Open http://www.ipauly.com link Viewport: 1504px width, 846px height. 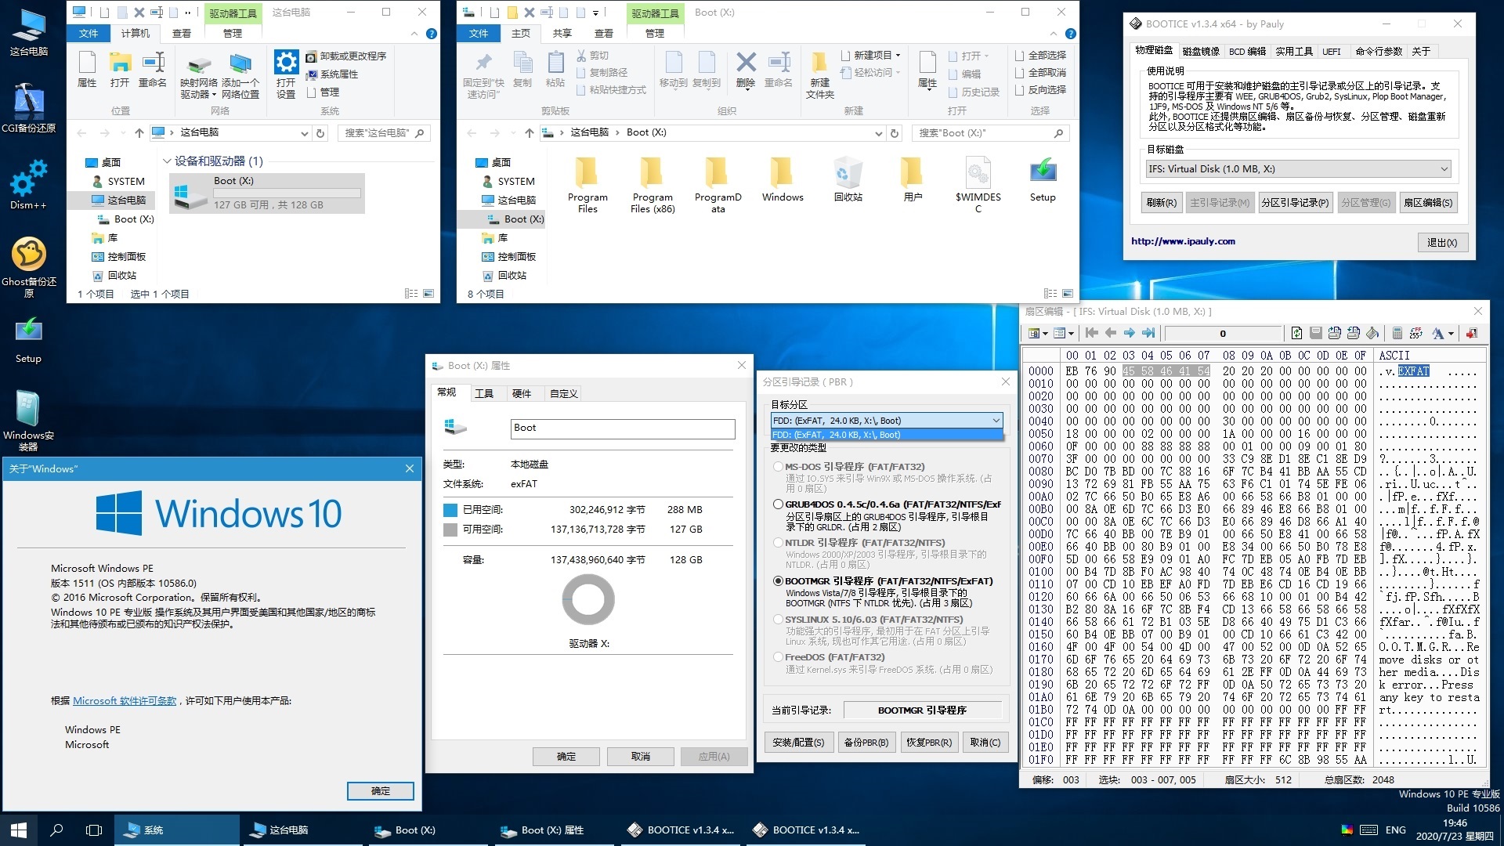point(1183,241)
